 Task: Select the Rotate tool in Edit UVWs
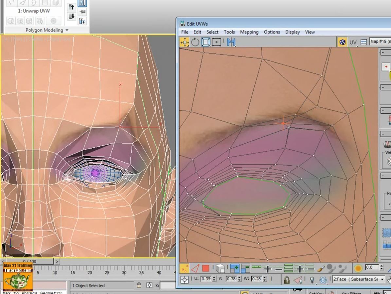(195, 42)
